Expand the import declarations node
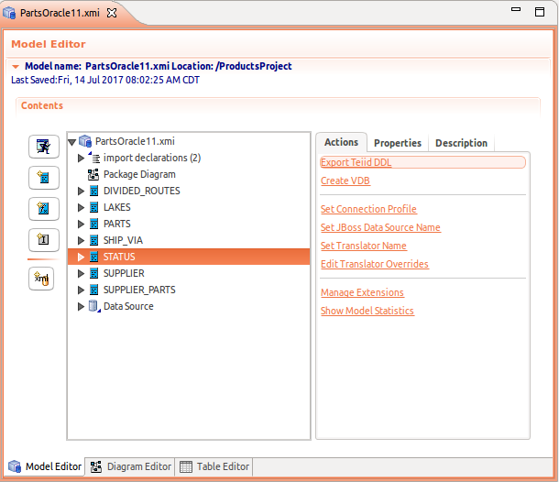 click(x=81, y=158)
